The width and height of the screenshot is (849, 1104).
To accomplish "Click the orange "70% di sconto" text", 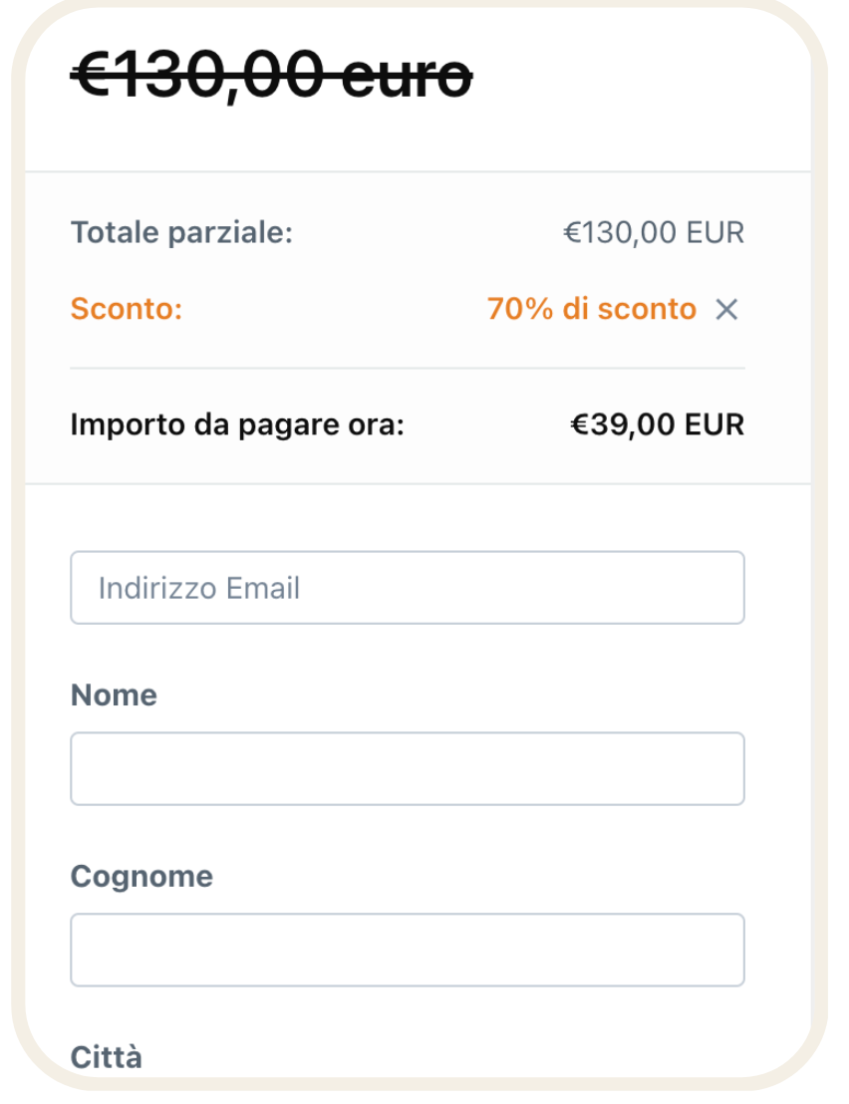I will click(x=591, y=309).
